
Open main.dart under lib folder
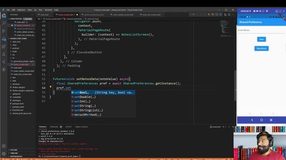coord(17,68)
